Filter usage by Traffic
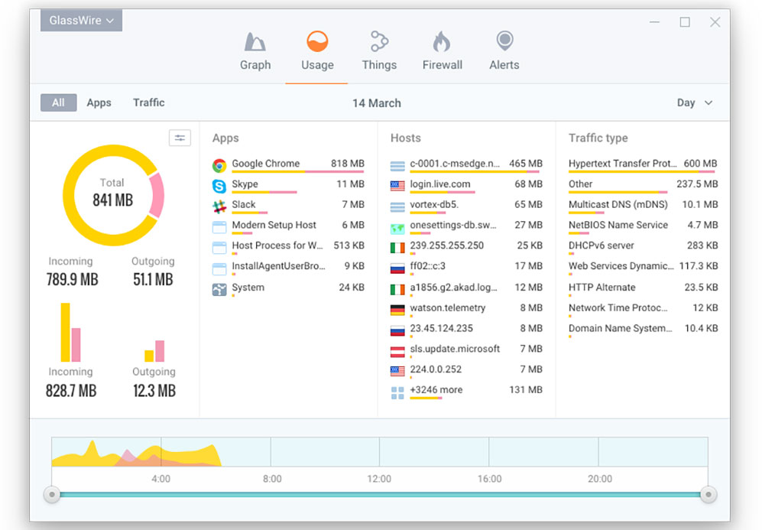Image resolution: width=762 pixels, height=530 pixels. [149, 102]
